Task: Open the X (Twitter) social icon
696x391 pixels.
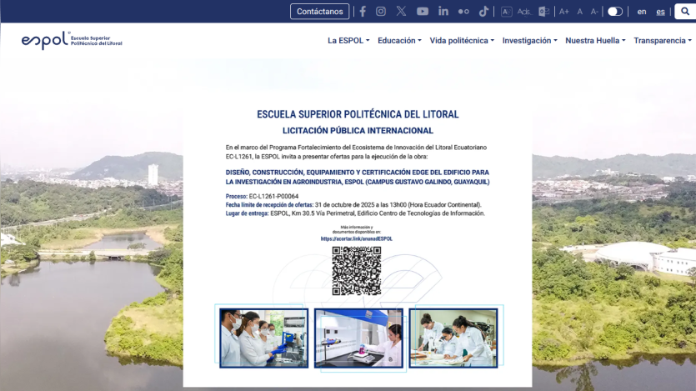Action: point(401,12)
